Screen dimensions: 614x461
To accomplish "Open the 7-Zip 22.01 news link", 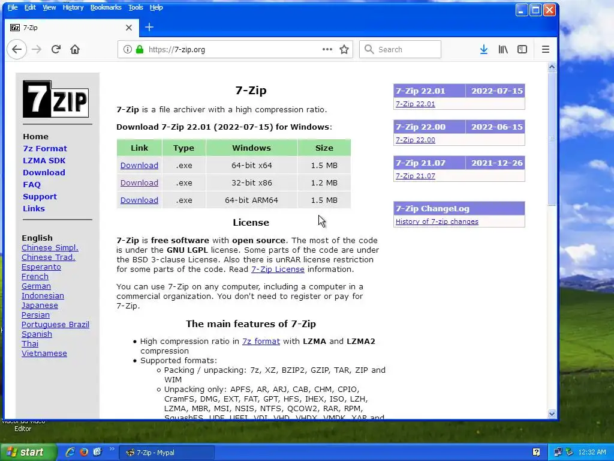I will [x=415, y=104].
